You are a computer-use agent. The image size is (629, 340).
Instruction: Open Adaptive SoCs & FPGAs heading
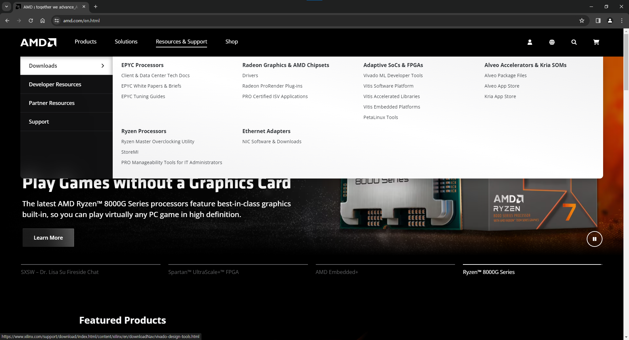pos(393,65)
